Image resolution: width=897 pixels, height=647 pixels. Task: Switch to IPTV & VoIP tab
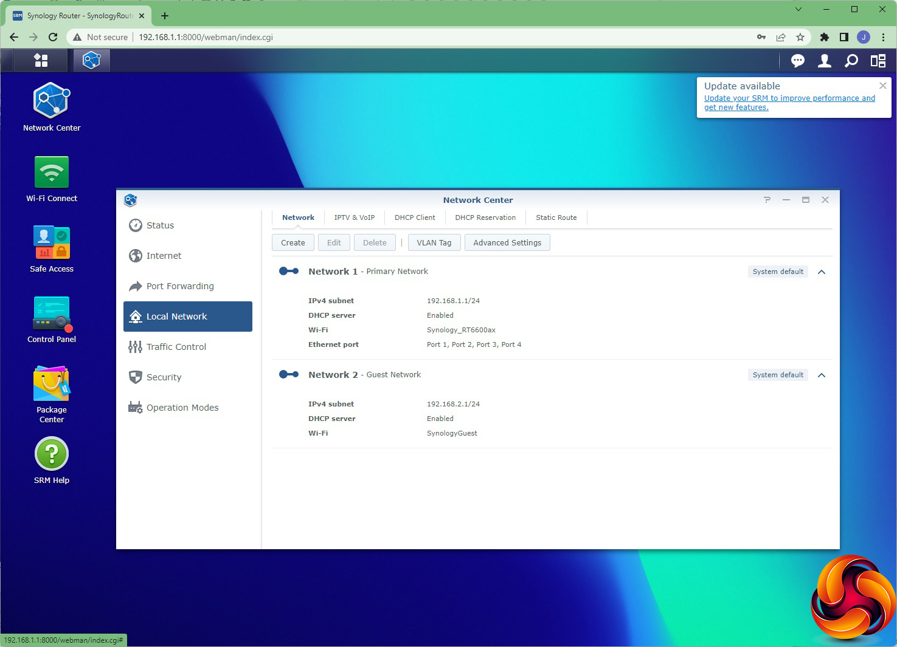[x=355, y=217]
